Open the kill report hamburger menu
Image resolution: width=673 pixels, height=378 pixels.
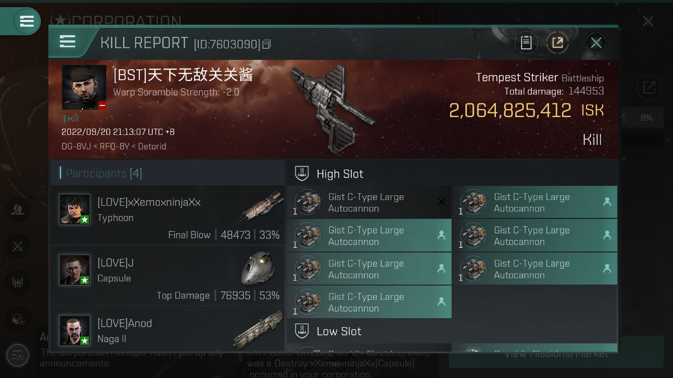68,41
